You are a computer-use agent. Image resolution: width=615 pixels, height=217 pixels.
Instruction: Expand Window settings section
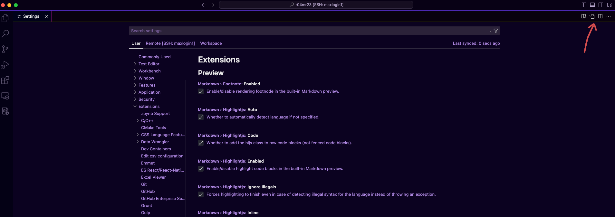tap(135, 78)
